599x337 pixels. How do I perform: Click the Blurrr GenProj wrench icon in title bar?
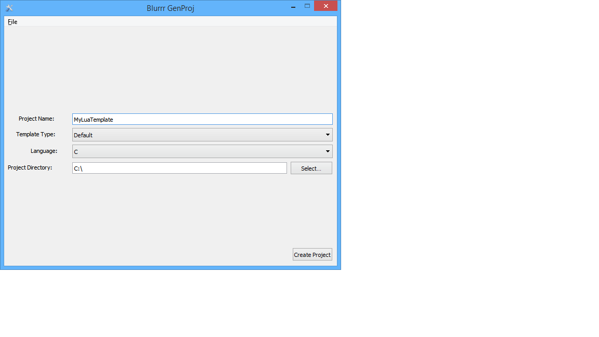(9, 8)
